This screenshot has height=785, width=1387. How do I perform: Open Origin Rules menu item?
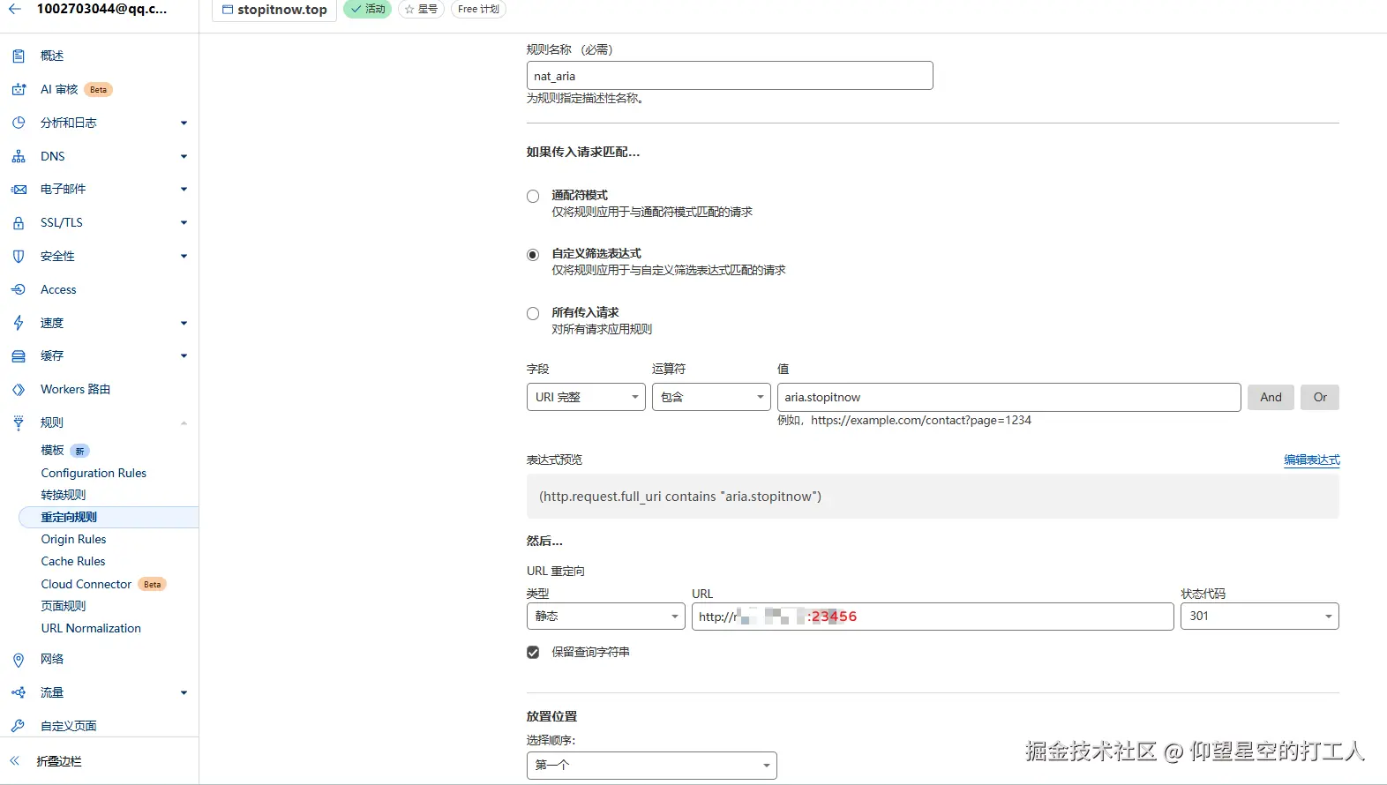pos(73,539)
